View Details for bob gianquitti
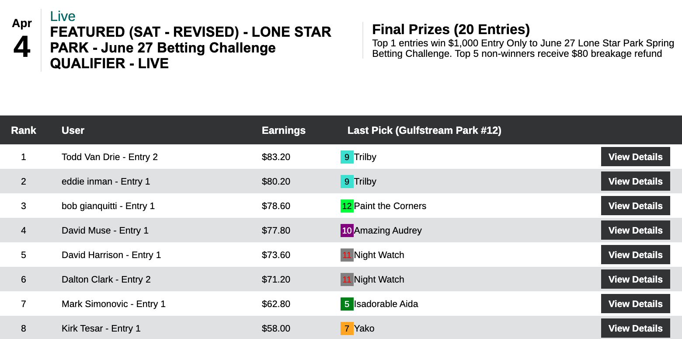This screenshot has height=339, width=682. click(x=635, y=206)
